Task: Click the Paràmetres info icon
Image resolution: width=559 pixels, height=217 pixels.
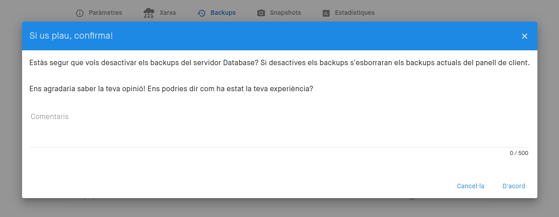Action: pos(80,13)
